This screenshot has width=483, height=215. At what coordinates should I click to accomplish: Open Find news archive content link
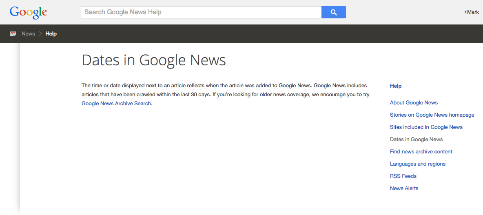tap(421, 151)
